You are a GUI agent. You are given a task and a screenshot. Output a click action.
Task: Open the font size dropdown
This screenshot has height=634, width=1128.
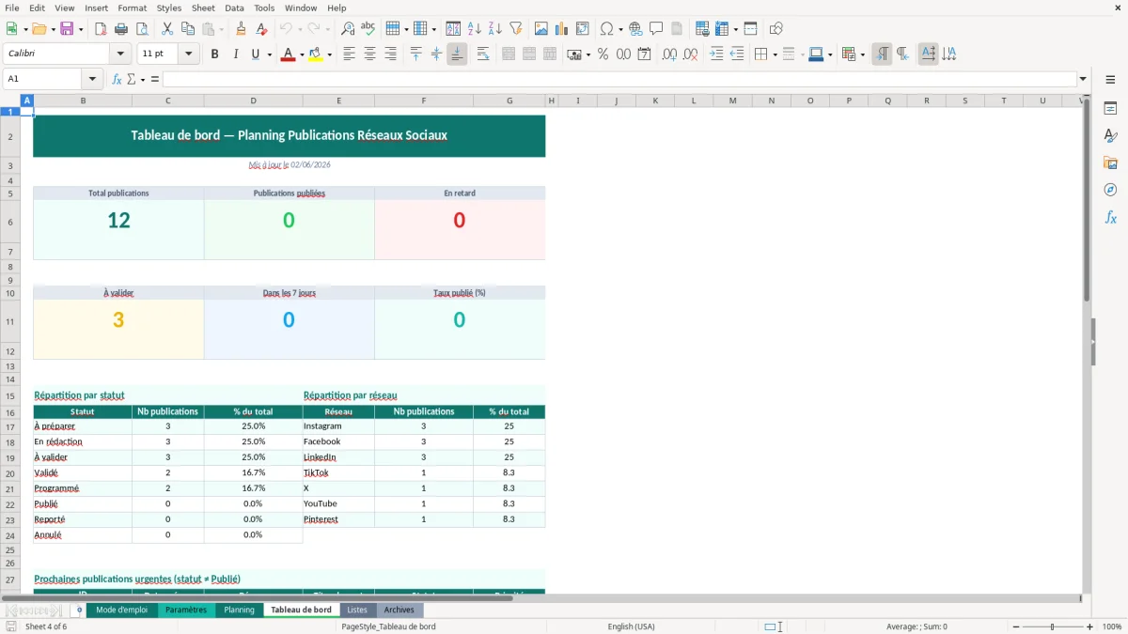189,54
